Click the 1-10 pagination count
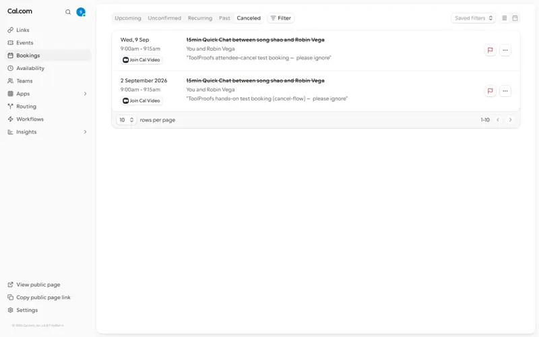 pyautogui.click(x=485, y=120)
